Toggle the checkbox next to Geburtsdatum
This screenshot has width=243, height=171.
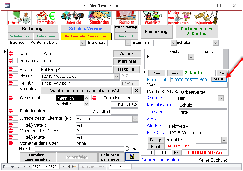pos(100,98)
